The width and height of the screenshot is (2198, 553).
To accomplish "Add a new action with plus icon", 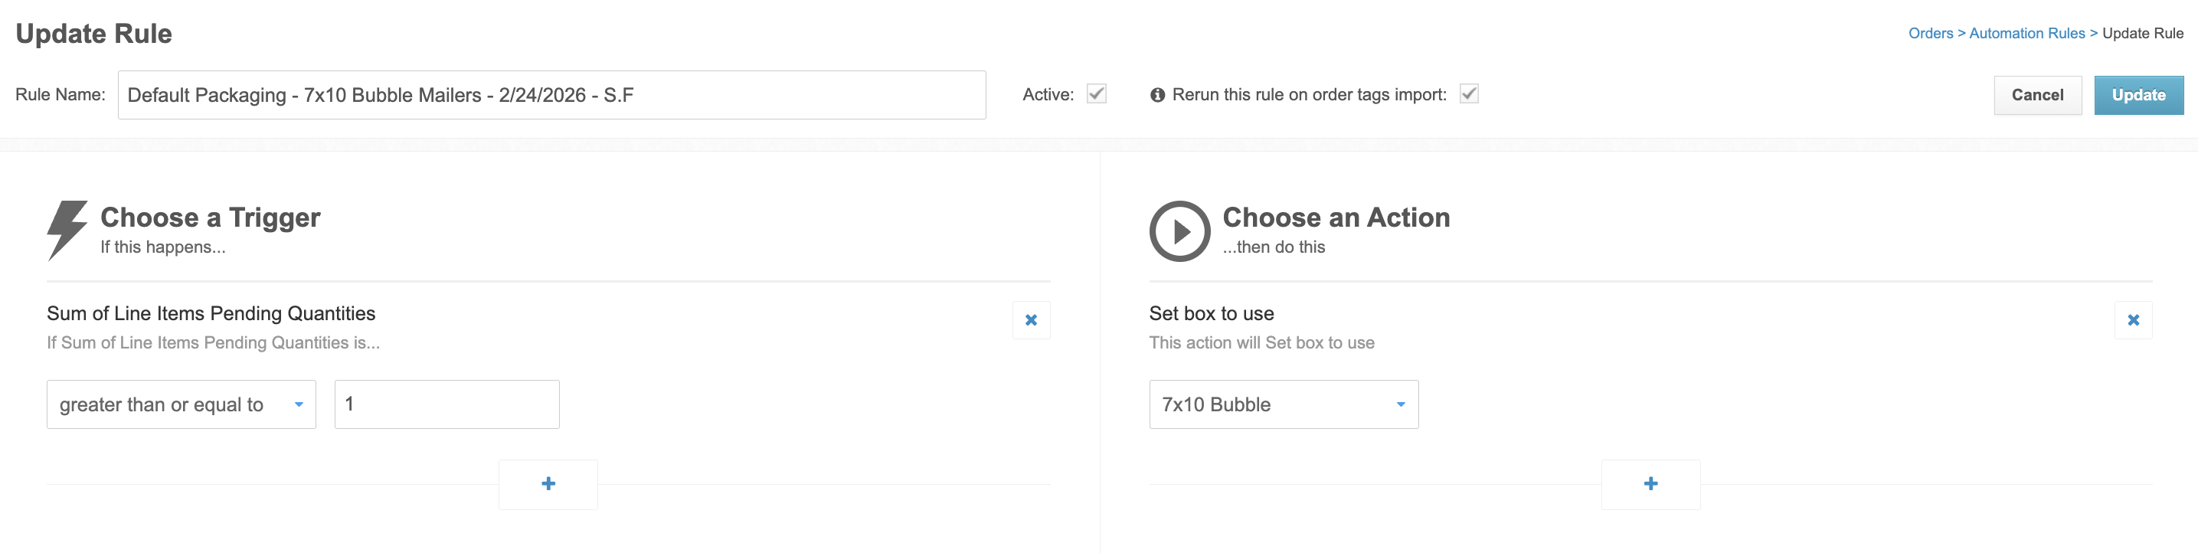I will point(1650,484).
